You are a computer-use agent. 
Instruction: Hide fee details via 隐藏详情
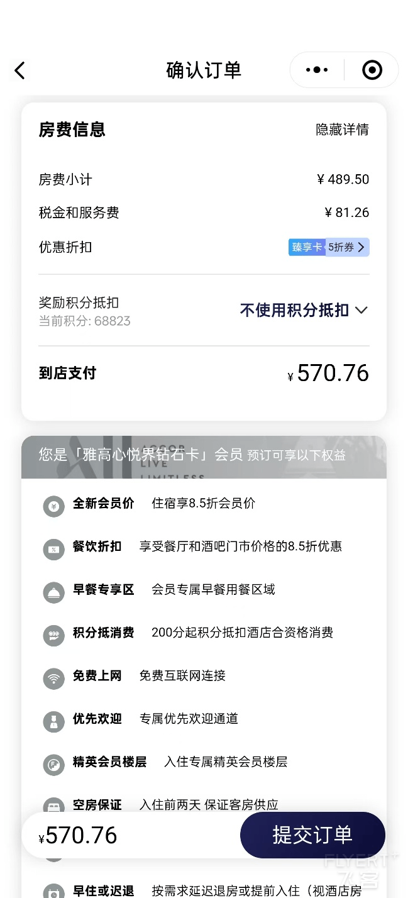coord(342,130)
